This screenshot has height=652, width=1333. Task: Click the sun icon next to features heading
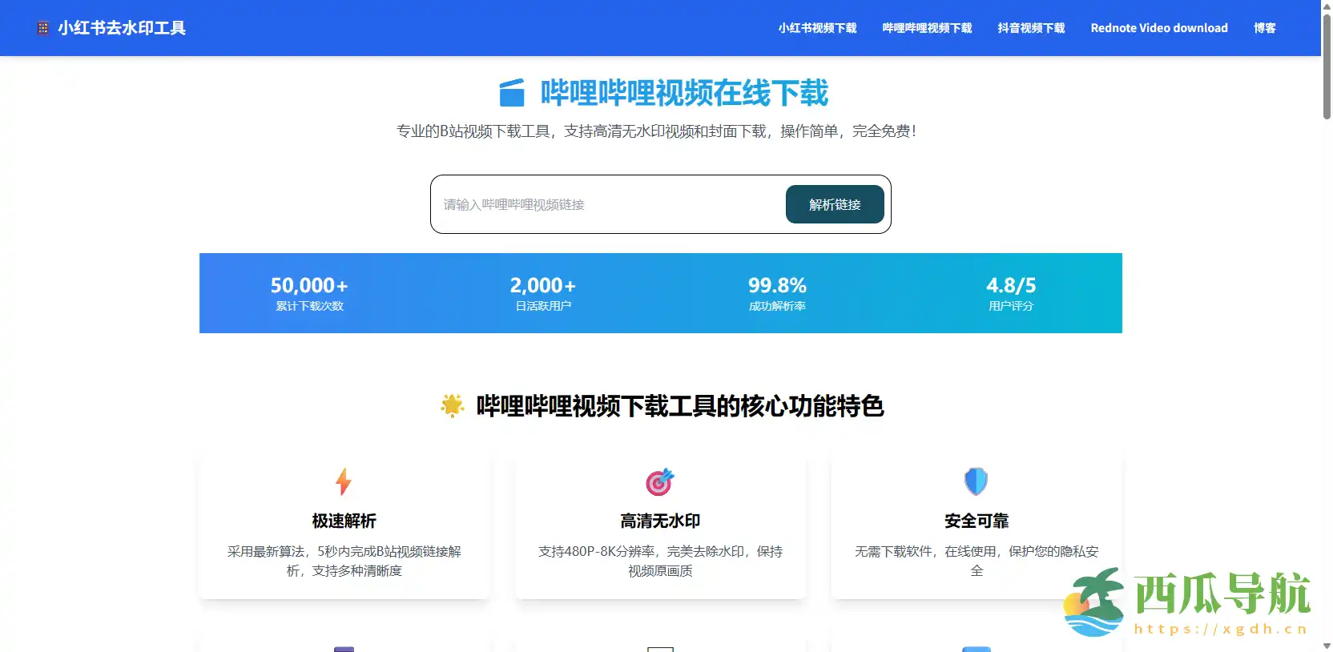point(453,406)
